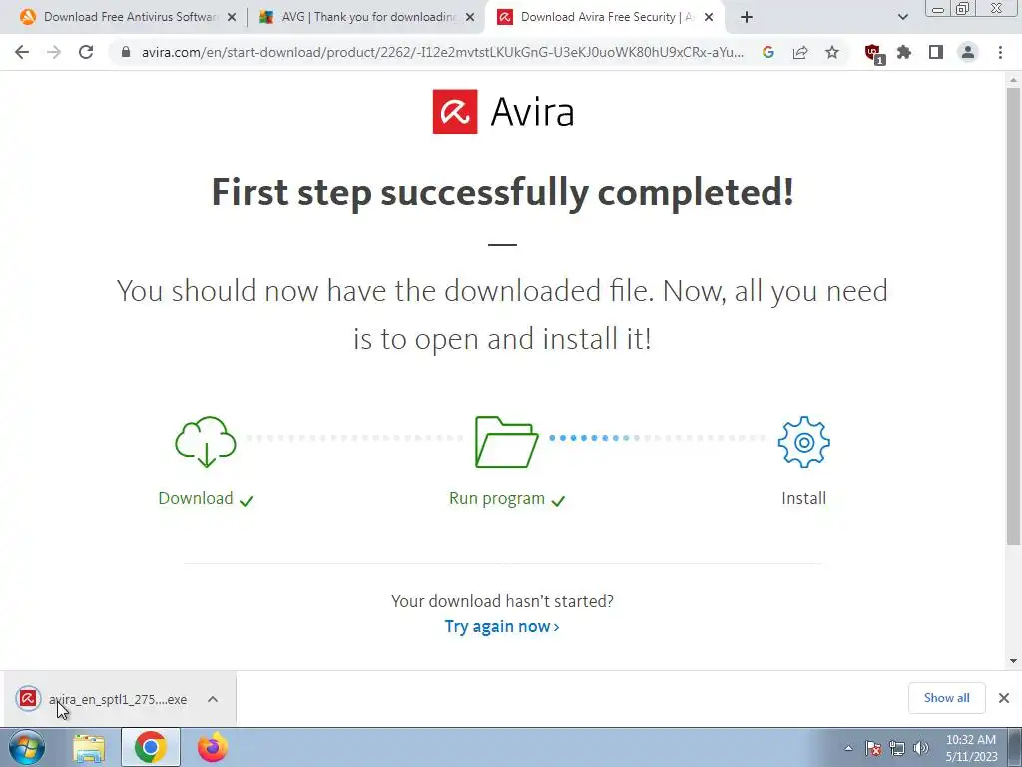Click the green Download cloud icon
Image resolution: width=1022 pixels, height=767 pixels.
coord(206,442)
